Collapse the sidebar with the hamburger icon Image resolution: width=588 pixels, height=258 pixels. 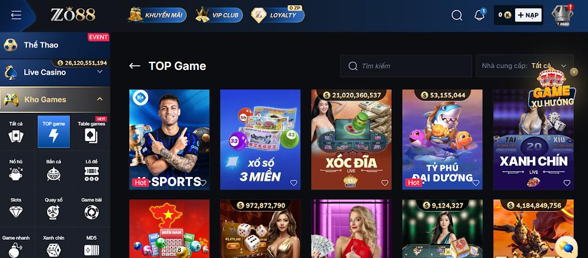coord(16,15)
